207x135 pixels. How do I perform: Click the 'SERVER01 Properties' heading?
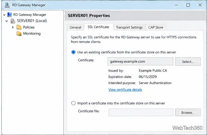[x=89, y=16]
